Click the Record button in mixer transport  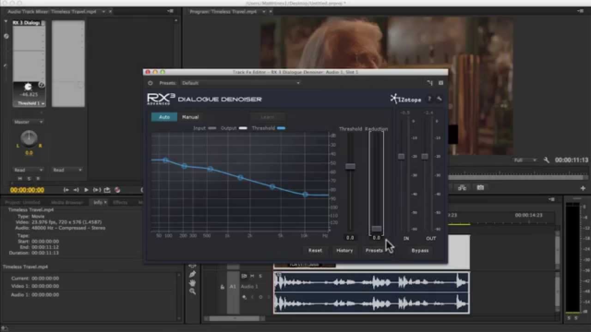[x=117, y=190]
